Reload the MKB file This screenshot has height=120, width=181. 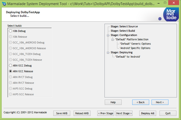point(82,113)
